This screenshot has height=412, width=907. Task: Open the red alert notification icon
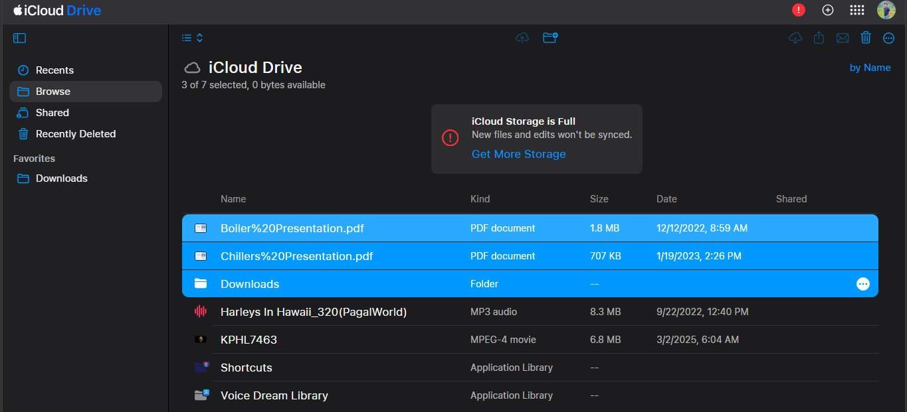click(x=799, y=10)
